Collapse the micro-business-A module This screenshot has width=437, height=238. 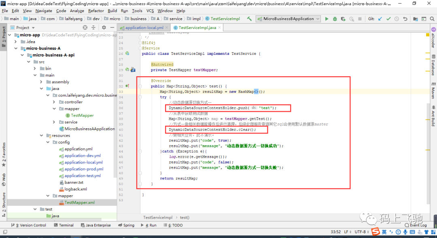pyautogui.click(x=16, y=48)
